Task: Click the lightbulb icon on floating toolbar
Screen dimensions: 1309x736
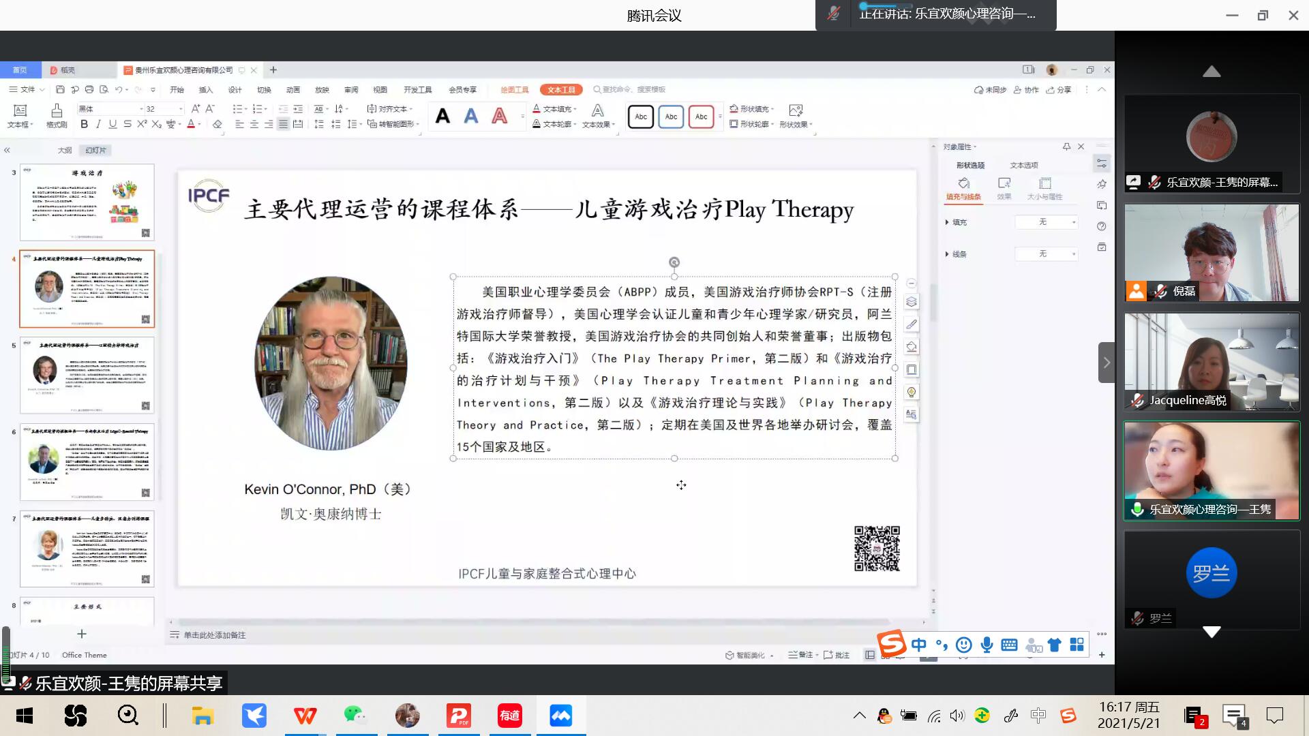Action: point(912,392)
